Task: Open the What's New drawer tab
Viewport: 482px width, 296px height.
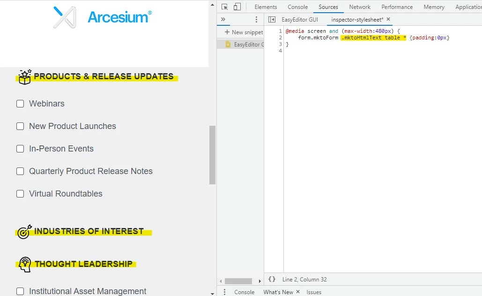Action: 278,292
